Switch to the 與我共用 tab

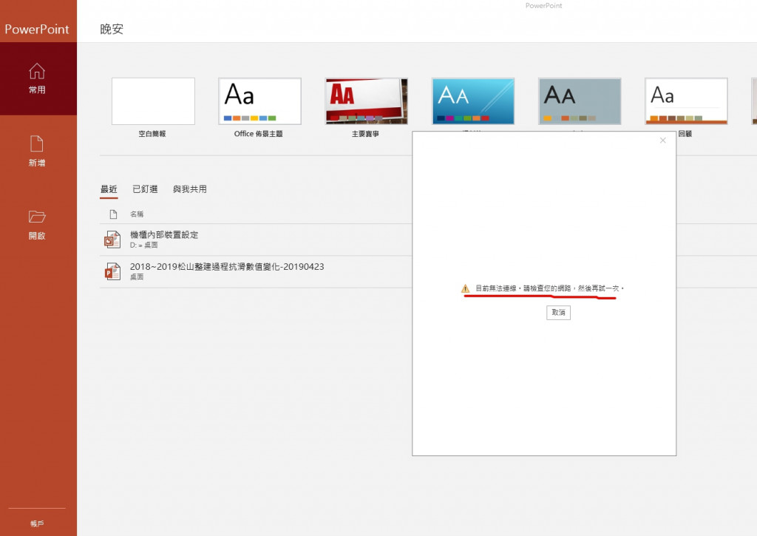[190, 189]
